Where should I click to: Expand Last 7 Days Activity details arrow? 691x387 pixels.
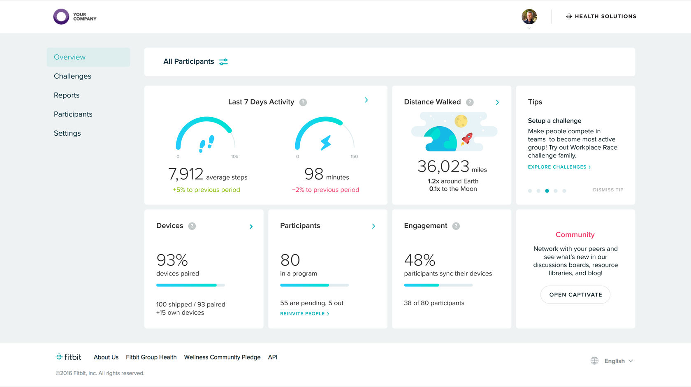(x=366, y=100)
